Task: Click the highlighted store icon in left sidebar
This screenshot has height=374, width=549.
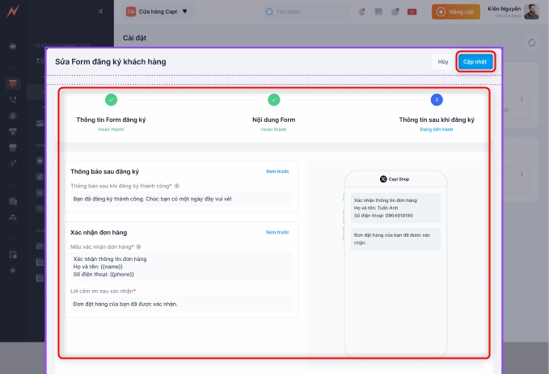Action: point(12,83)
